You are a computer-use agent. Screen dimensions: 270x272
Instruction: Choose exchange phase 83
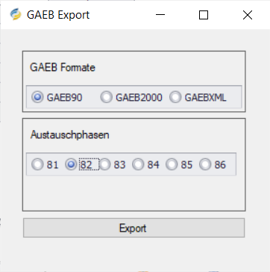113,164
